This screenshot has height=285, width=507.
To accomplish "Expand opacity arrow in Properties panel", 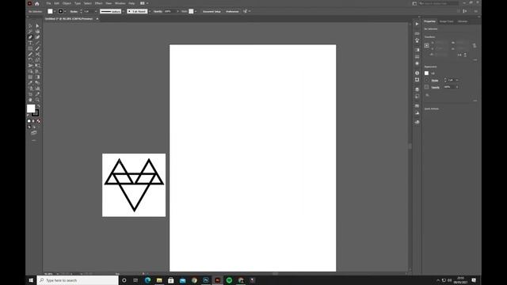I will click(457, 87).
